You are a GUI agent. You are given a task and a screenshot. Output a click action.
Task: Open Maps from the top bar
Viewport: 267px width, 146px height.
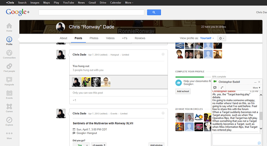(x=46, y=3)
